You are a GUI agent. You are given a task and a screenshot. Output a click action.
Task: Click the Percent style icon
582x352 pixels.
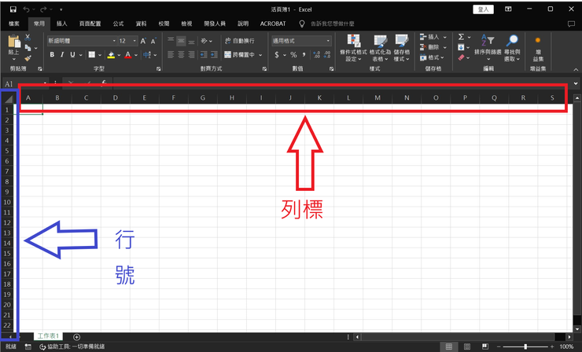click(293, 55)
